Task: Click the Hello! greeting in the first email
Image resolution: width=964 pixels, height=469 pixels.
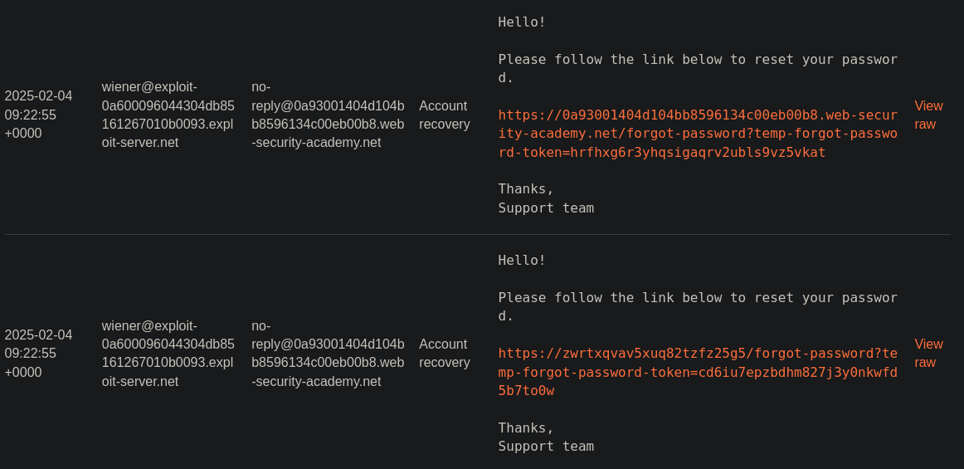Action: click(x=522, y=22)
